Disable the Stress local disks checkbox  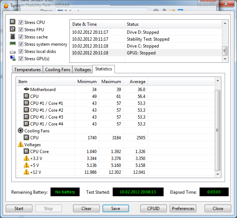pyautogui.click(x=21, y=51)
